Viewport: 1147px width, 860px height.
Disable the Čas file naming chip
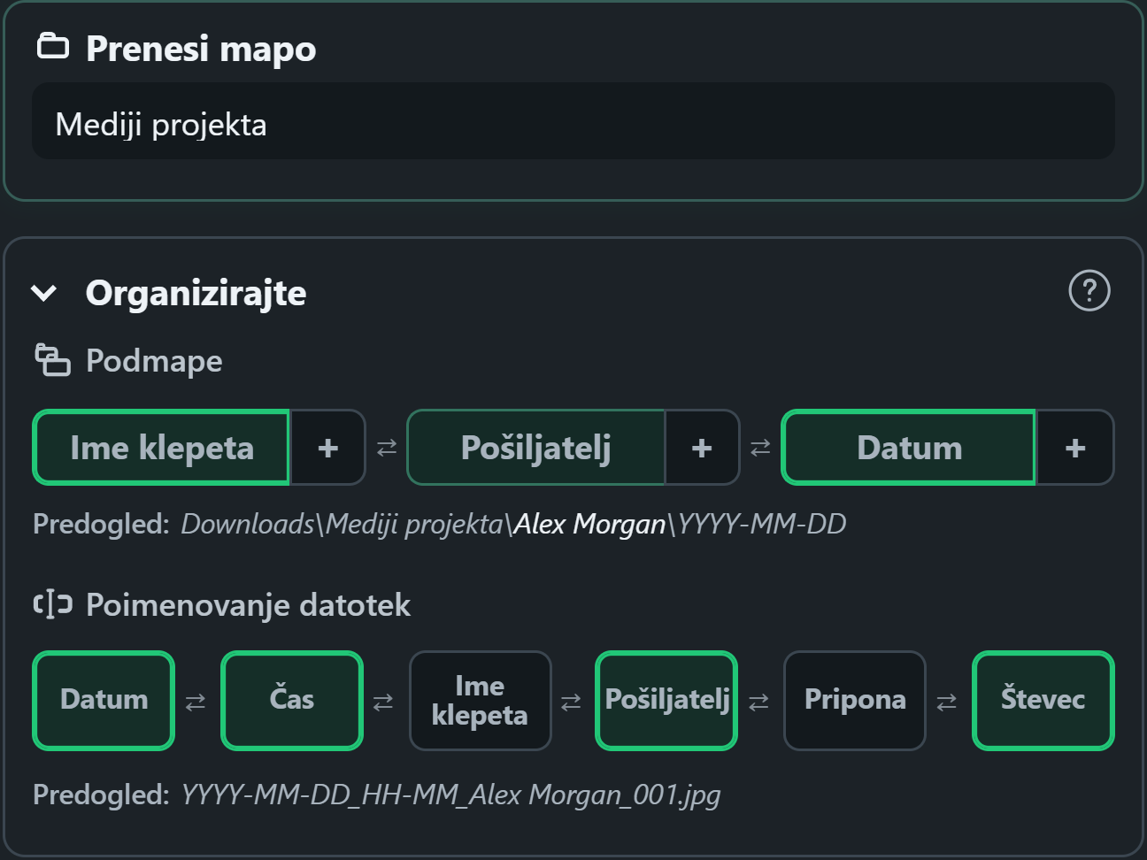click(x=292, y=700)
